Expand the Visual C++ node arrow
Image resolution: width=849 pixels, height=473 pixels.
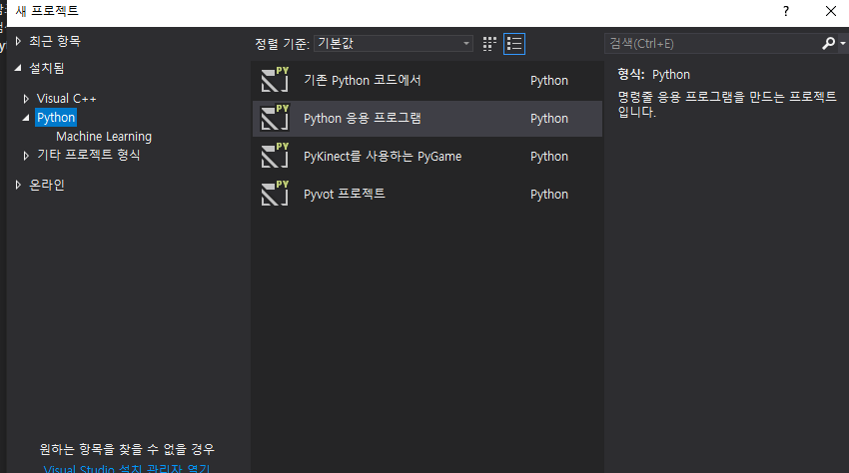click(x=26, y=99)
